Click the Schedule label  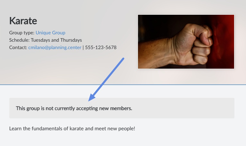click(x=19, y=40)
